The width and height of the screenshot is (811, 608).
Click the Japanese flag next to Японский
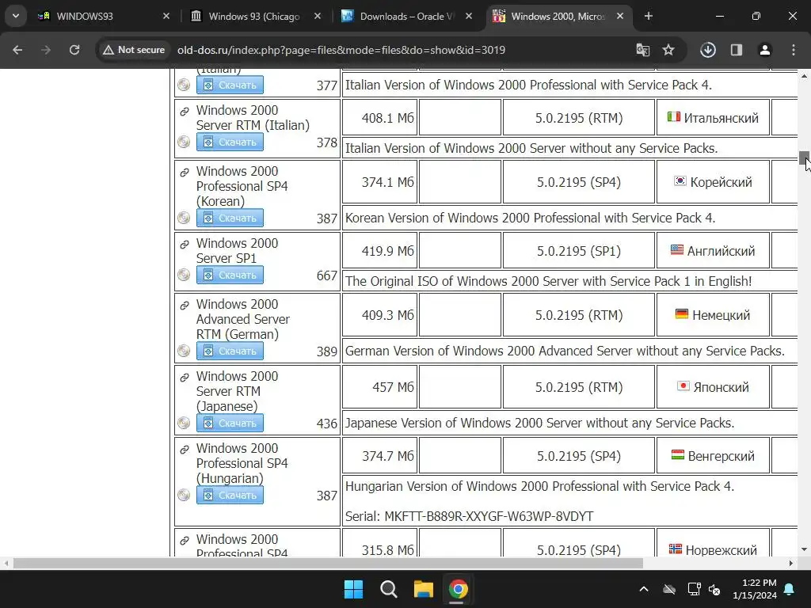coord(683,386)
